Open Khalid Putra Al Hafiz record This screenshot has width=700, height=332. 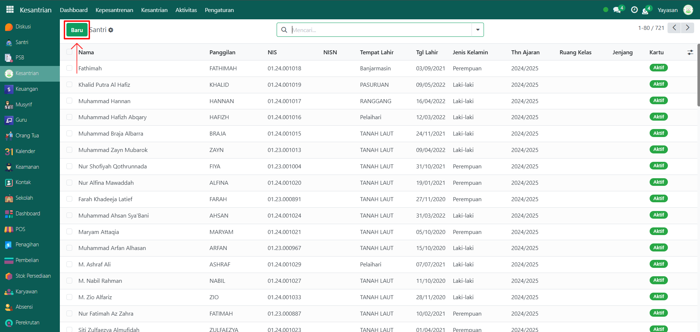pos(104,85)
